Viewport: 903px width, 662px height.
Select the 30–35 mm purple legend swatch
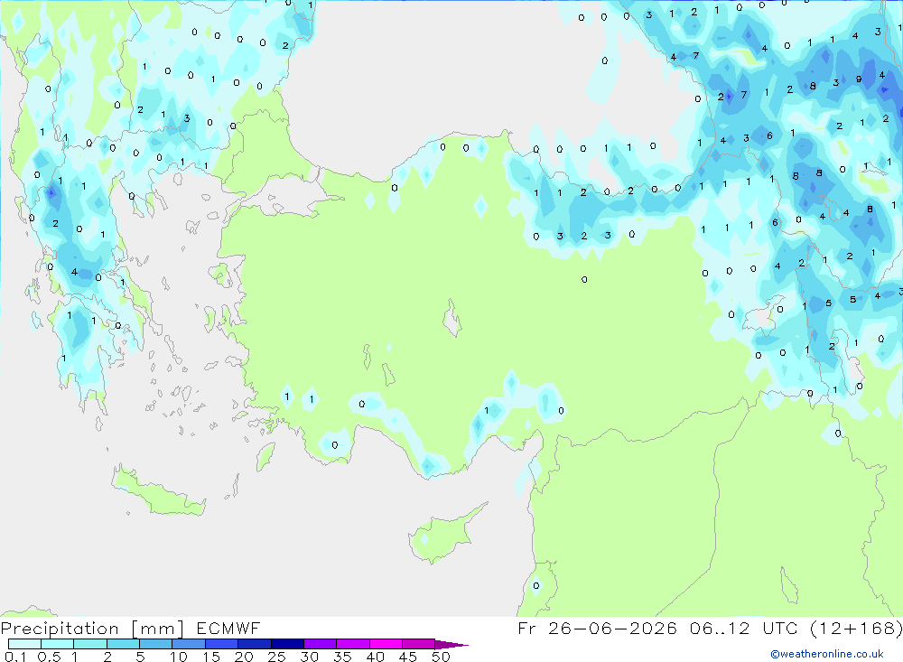321,644
